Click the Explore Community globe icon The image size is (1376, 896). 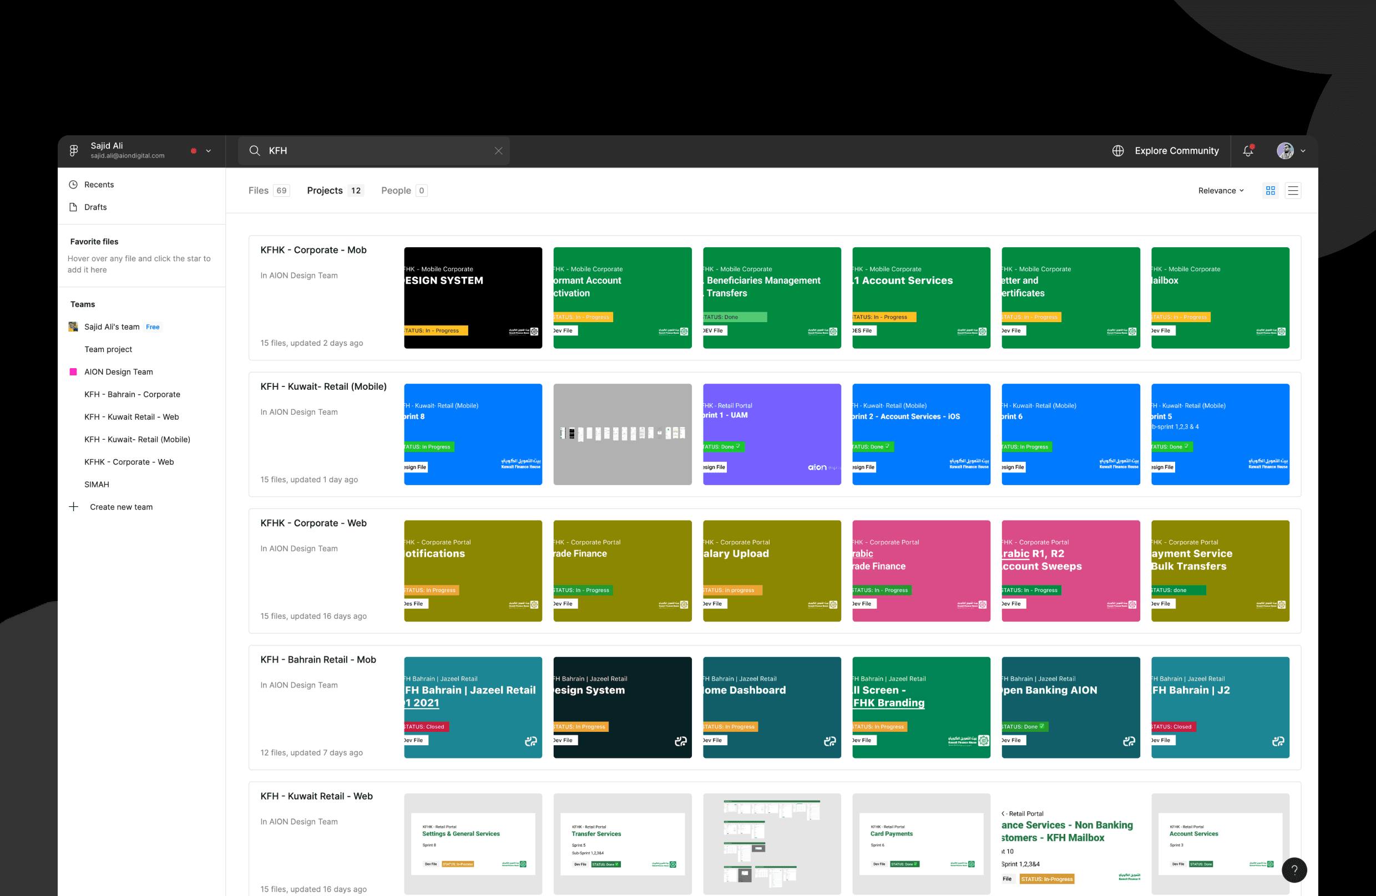coord(1118,151)
